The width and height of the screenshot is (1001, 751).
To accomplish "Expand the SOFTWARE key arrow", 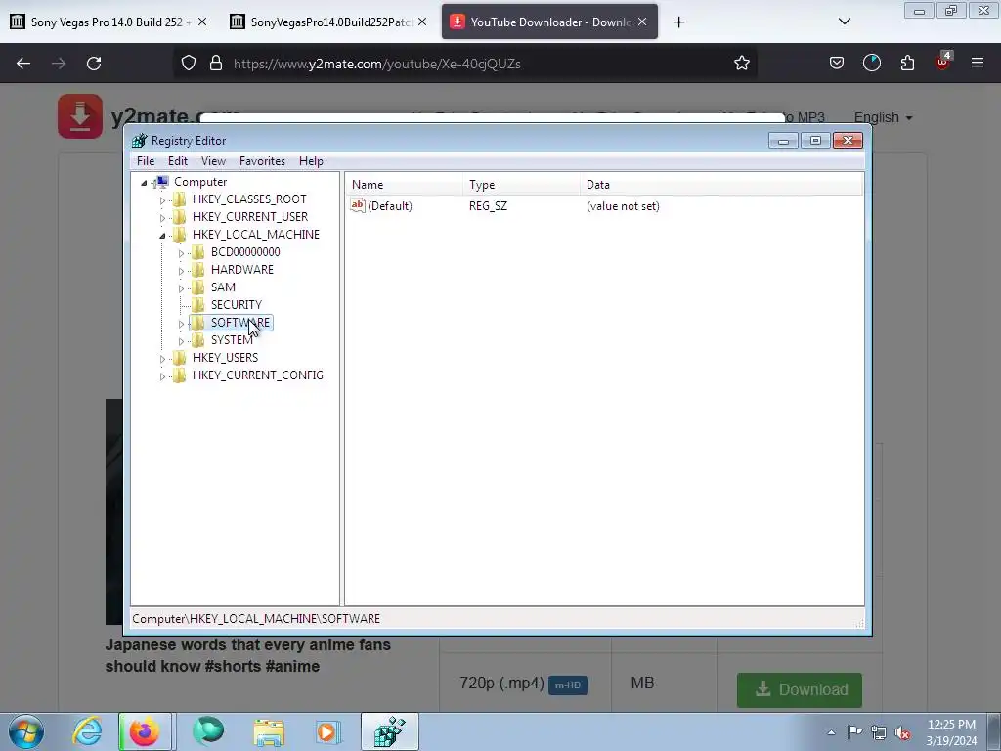I will [181, 324].
